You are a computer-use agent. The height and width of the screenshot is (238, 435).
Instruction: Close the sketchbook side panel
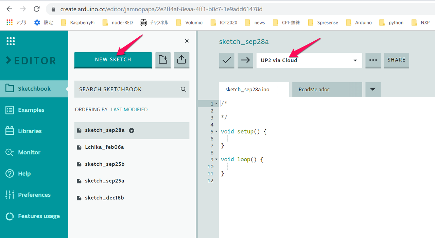click(187, 41)
